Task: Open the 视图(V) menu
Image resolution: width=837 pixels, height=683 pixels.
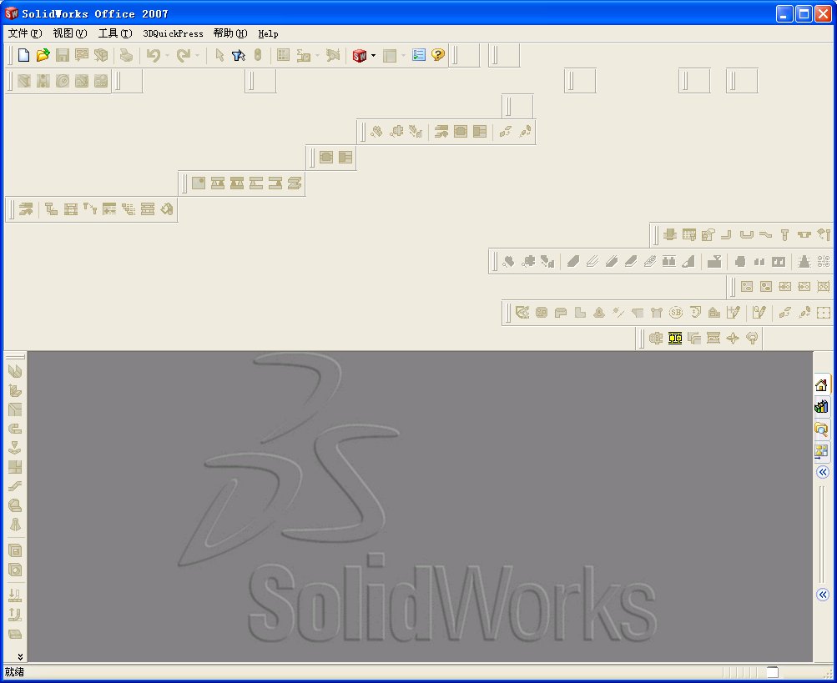Action: [70, 33]
